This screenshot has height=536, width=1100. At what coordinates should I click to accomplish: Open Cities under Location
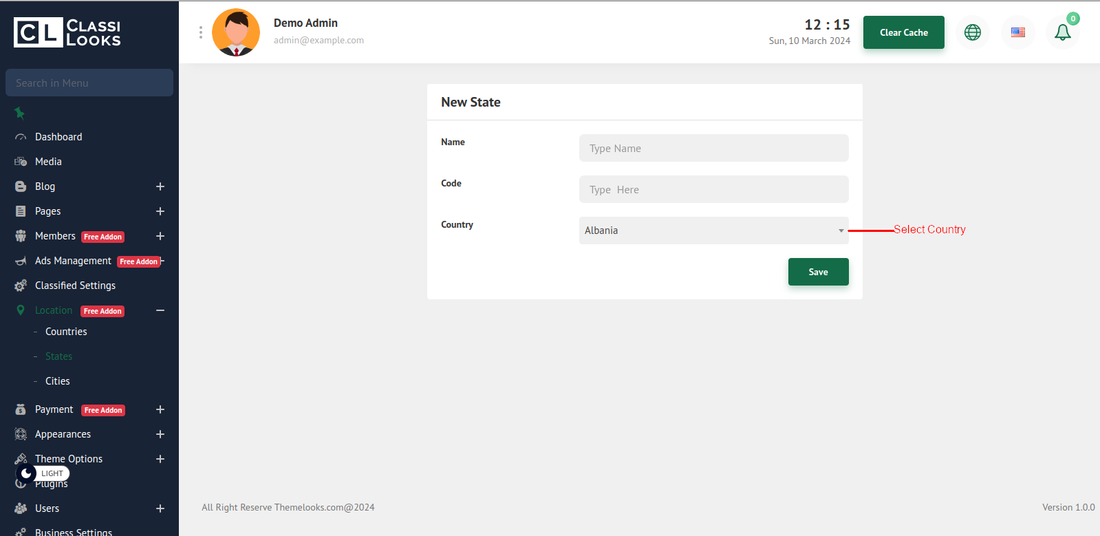pyautogui.click(x=58, y=381)
